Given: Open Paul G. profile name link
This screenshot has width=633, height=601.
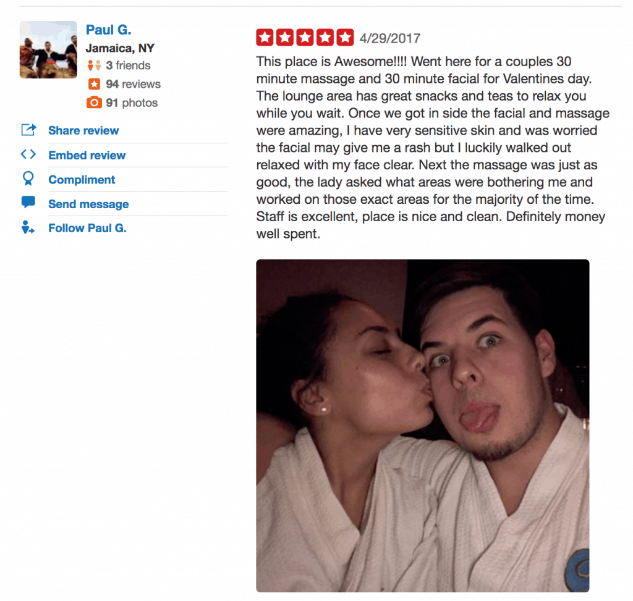Looking at the screenshot, I should (x=109, y=30).
